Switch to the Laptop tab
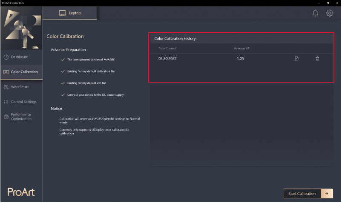Viewport: 342px width, 203px height. (69, 13)
